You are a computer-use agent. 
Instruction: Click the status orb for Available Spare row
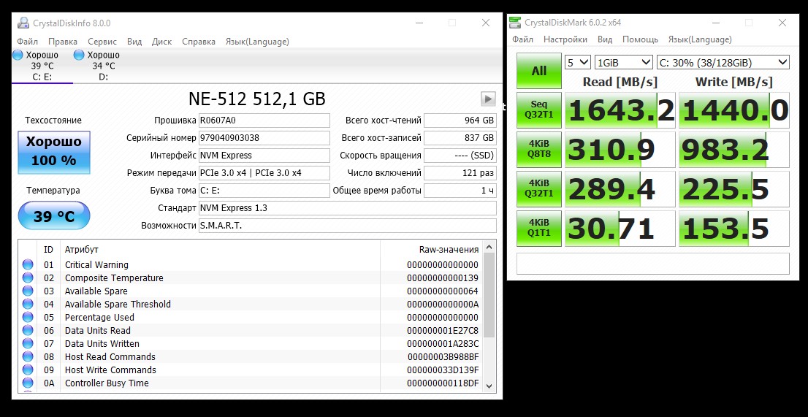coord(28,291)
